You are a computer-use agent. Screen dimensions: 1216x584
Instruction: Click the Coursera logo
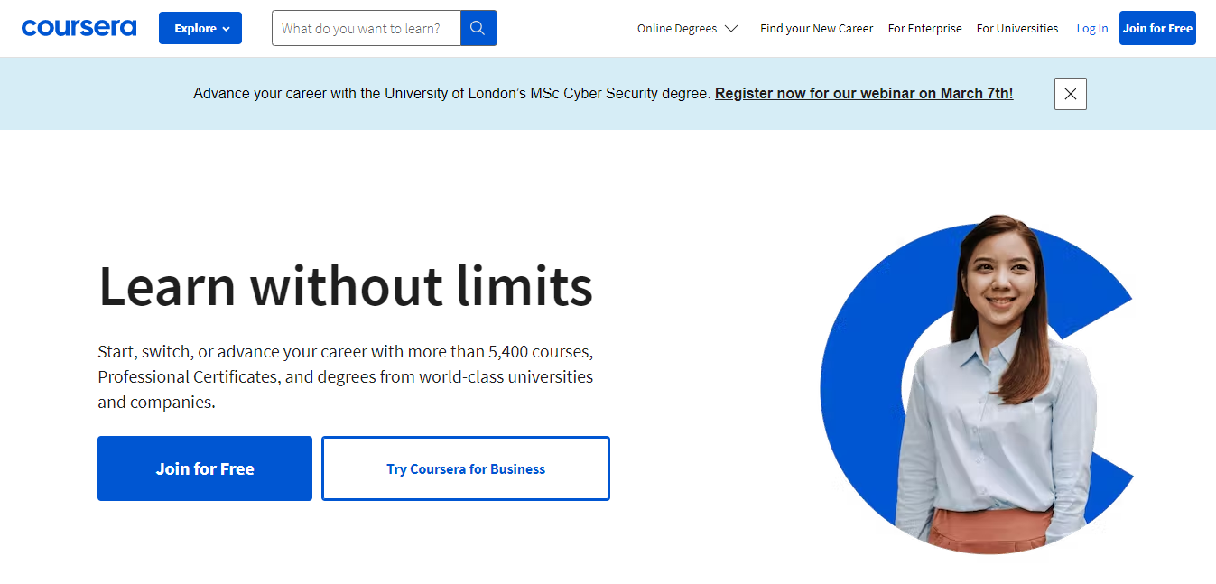[79, 28]
